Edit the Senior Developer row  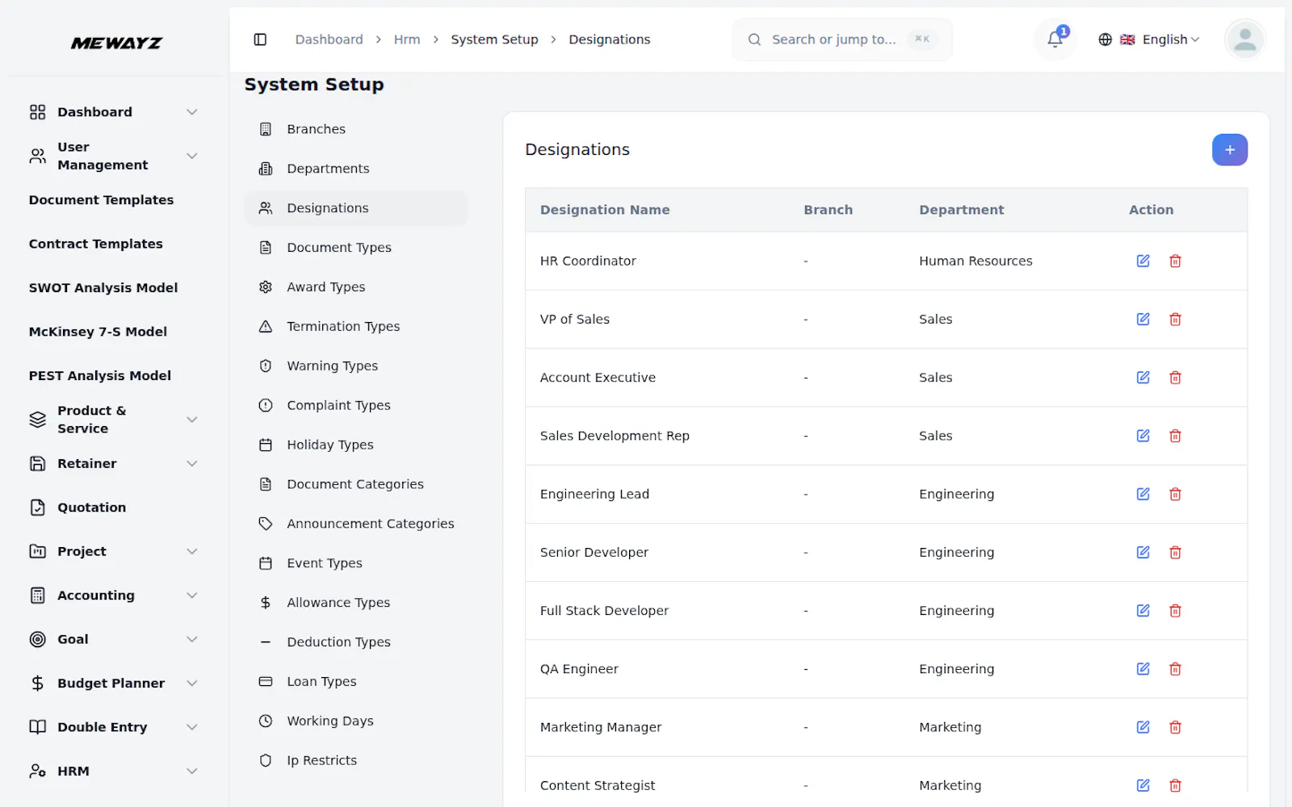coord(1143,553)
